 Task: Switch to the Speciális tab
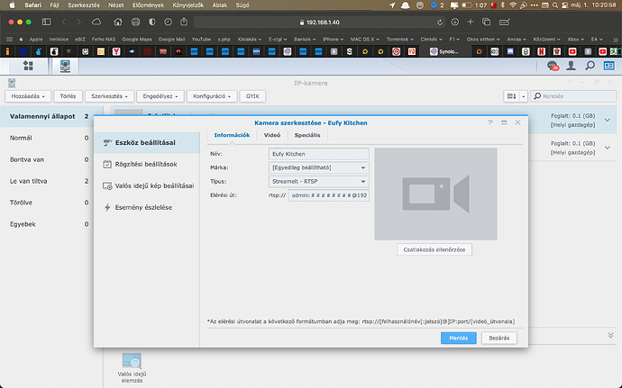coord(308,135)
